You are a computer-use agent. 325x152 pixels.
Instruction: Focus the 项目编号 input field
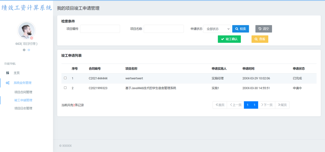pos(100,29)
